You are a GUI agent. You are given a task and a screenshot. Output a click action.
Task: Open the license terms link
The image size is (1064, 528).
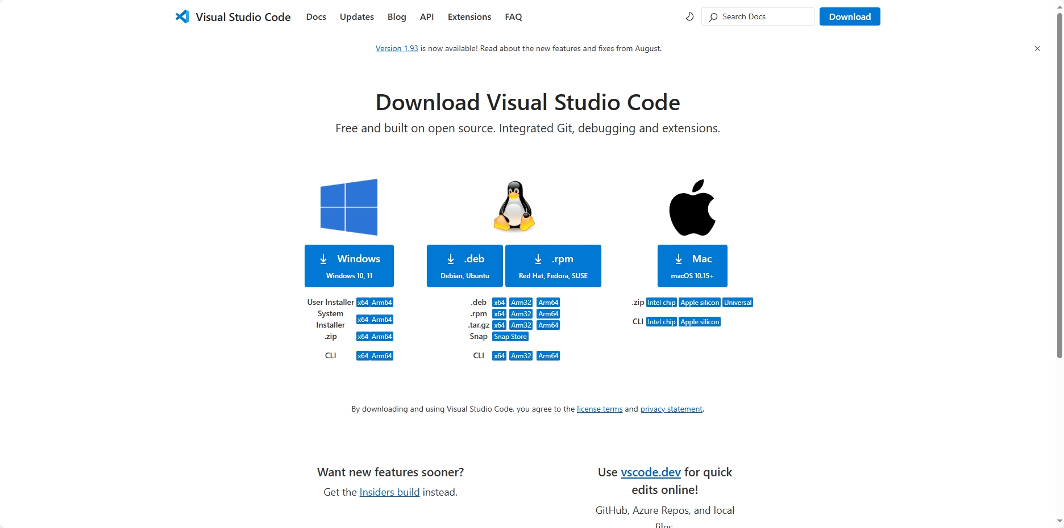600,409
